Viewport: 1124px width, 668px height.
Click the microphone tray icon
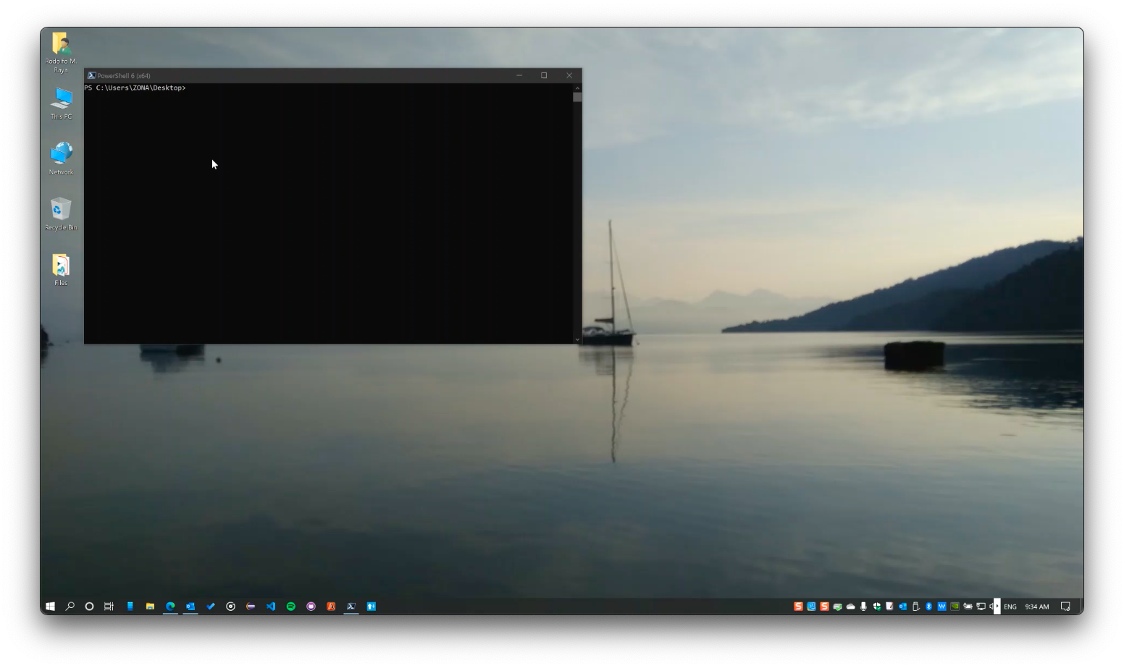[863, 606]
